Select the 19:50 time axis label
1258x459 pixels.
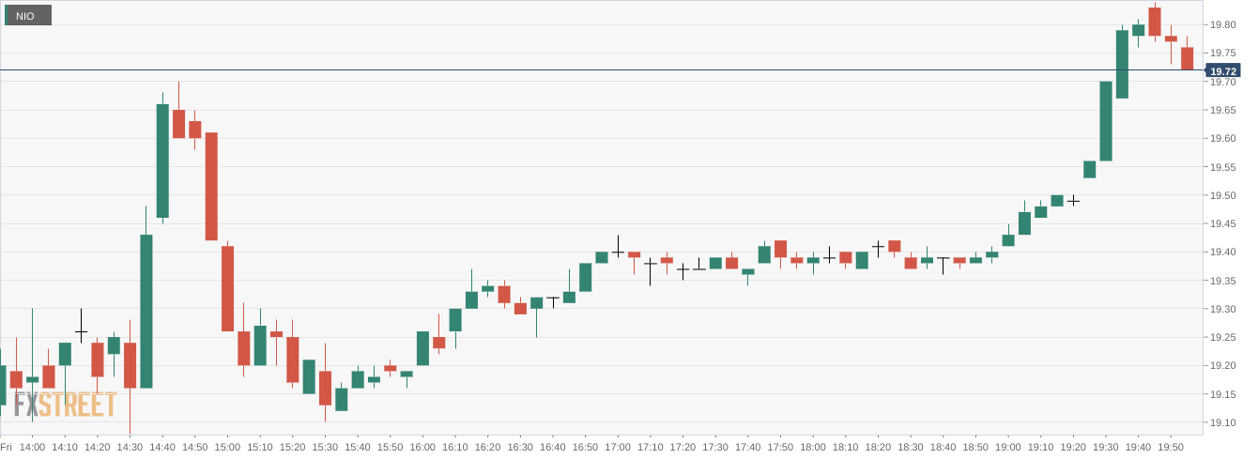coord(1171,448)
